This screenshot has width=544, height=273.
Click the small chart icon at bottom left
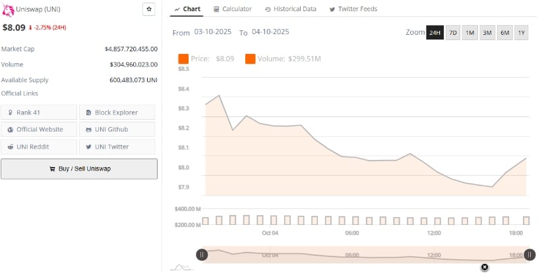pos(181,267)
